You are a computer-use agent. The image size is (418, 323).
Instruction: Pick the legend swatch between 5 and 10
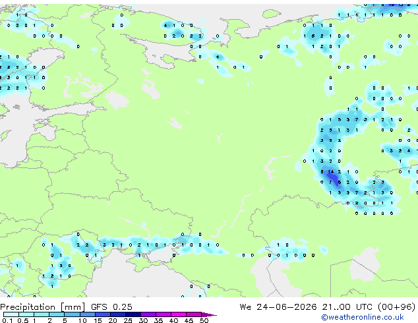click(72, 314)
